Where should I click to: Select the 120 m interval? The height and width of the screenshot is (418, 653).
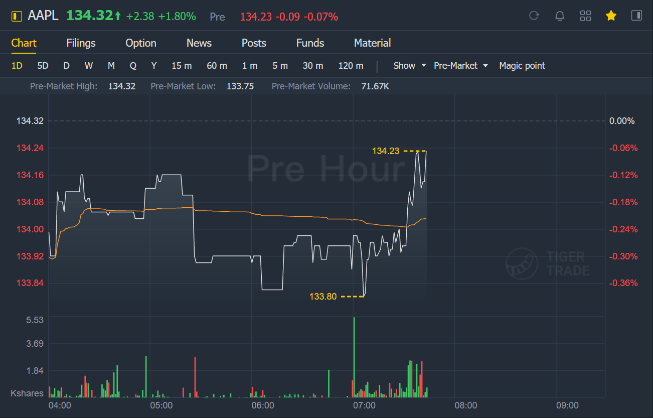351,66
